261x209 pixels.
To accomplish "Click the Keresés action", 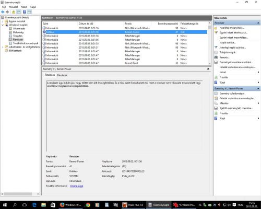I will click(224, 57).
